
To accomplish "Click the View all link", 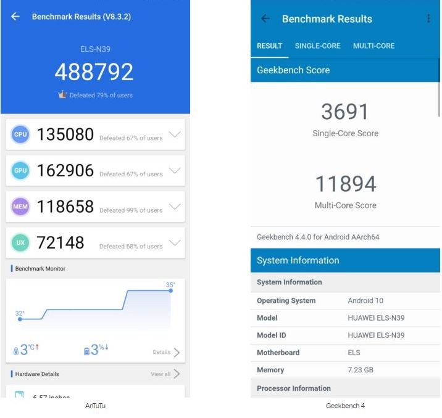I will tap(161, 374).
